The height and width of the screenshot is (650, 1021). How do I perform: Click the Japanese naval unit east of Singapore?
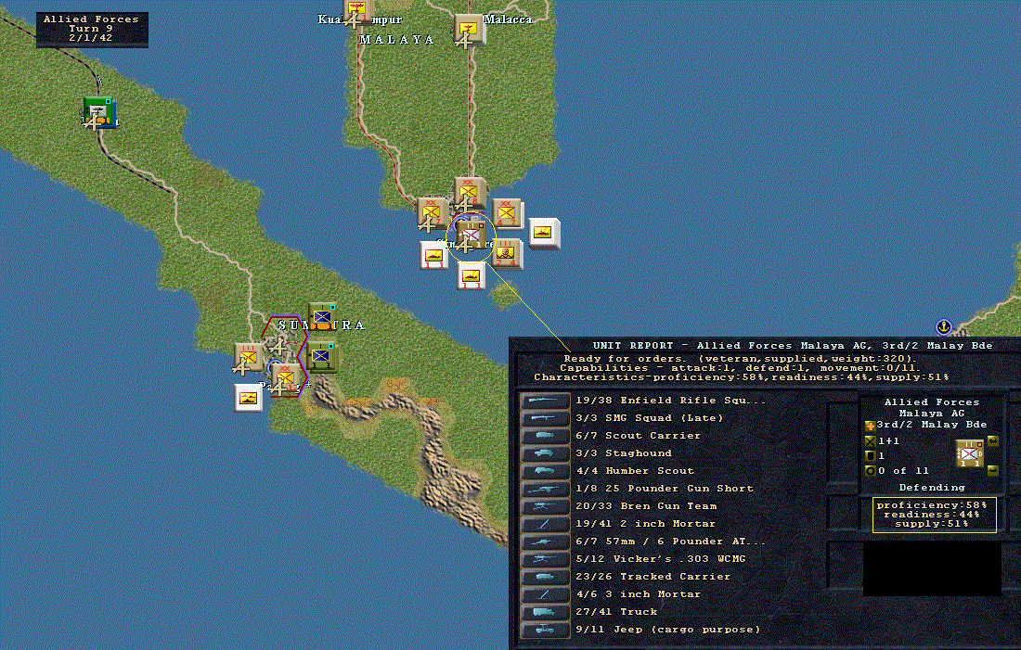[544, 233]
